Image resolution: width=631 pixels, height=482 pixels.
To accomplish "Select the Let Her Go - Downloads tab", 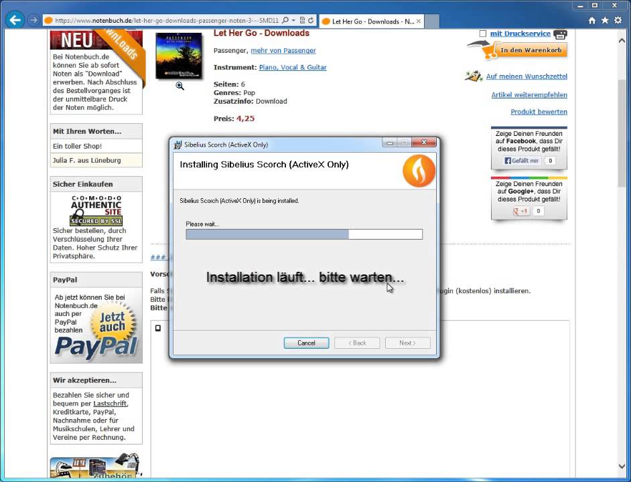I will pos(370,21).
